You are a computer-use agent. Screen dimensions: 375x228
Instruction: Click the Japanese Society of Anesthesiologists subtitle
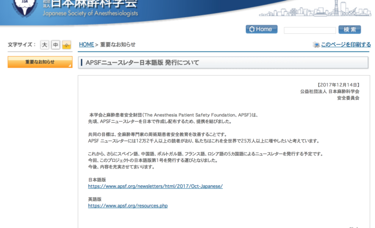click(x=90, y=13)
